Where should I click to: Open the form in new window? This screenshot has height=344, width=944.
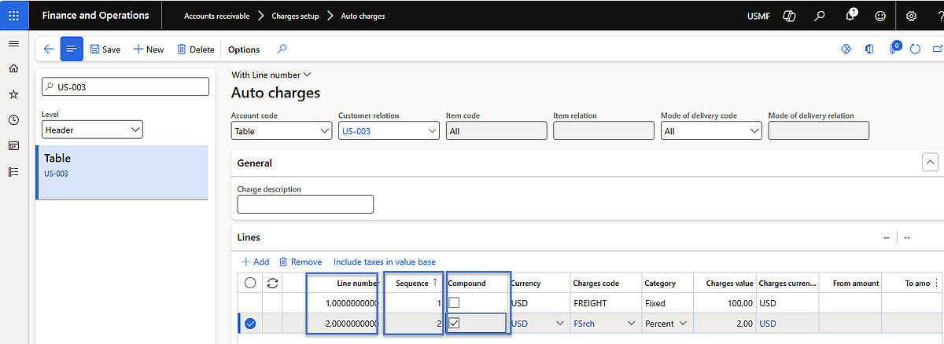pos(937,49)
